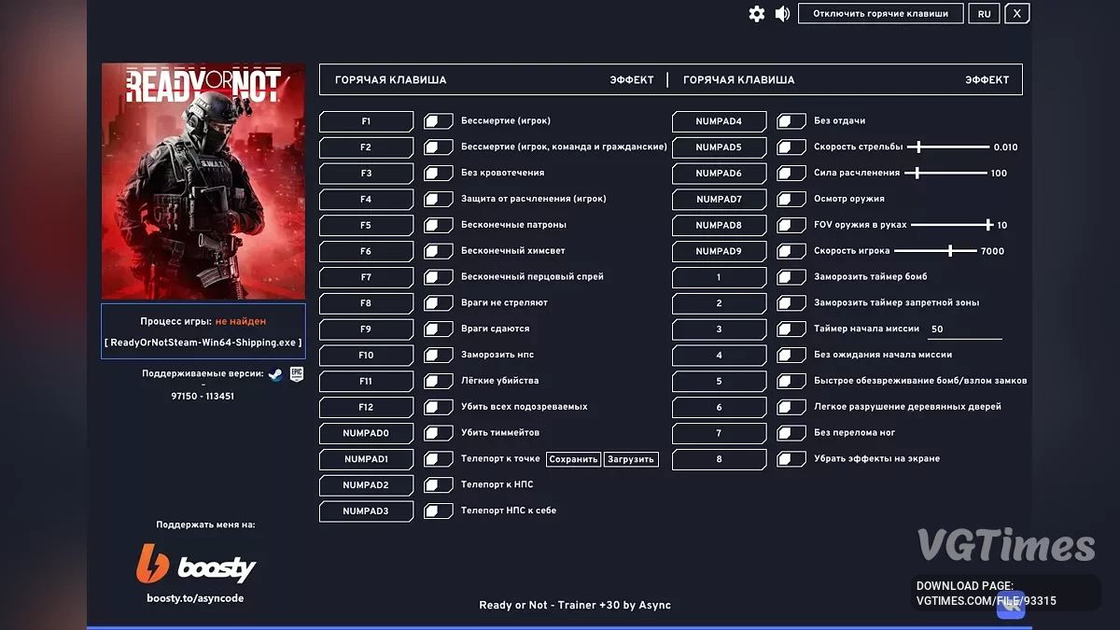Toggle Осмотр оружия
The width and height of the screenshot is (1120, 630).
[x=791, y=200]
